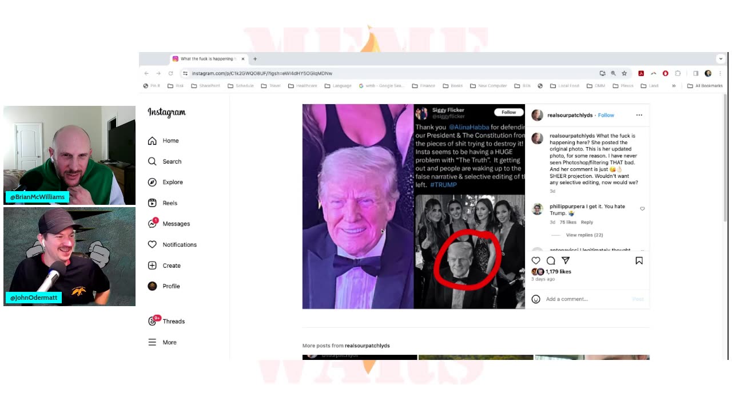Reply to phillippurpera's comment

[x=587, y=222]
